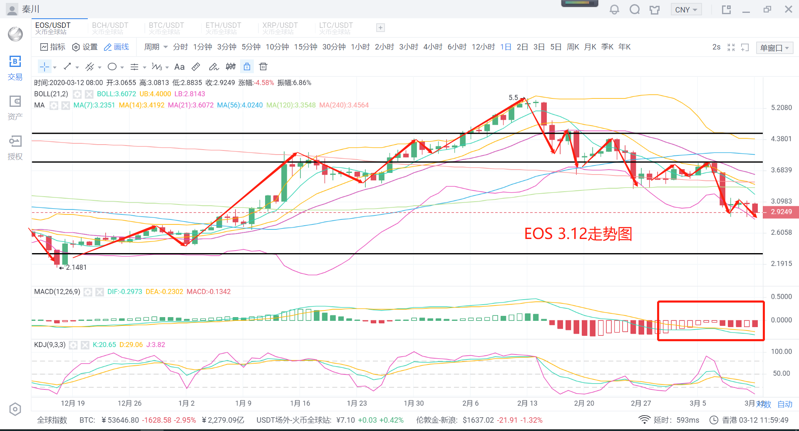Click the pop-out window icon

click(726, 10)
